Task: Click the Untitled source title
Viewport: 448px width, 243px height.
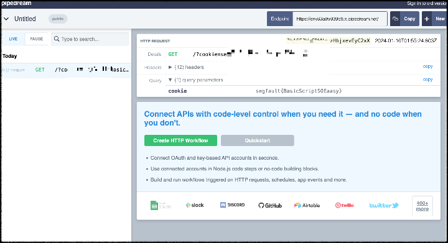Action: coord(25,19)
